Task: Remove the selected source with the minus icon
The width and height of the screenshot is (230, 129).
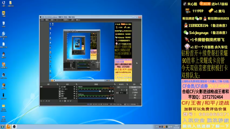Action: point(62,101)
